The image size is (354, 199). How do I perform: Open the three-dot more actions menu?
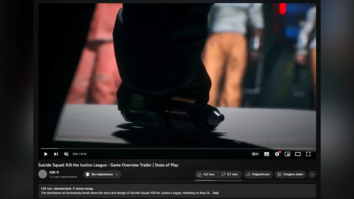[x=312, y=174]
